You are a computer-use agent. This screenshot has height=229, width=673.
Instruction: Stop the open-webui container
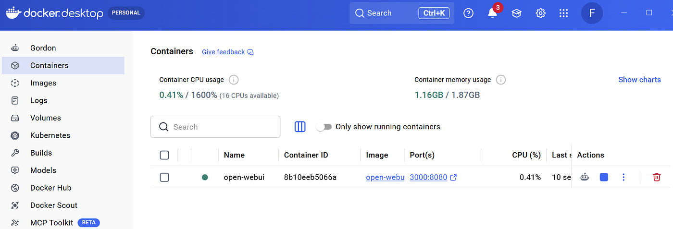click(604, 177)
